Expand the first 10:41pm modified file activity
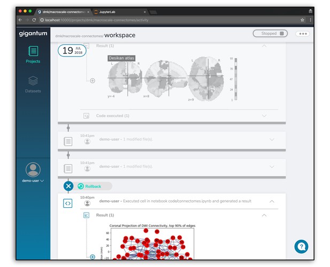Image resolution: width=330 pixels, height=267 pixels. click(x=272, y=139)
